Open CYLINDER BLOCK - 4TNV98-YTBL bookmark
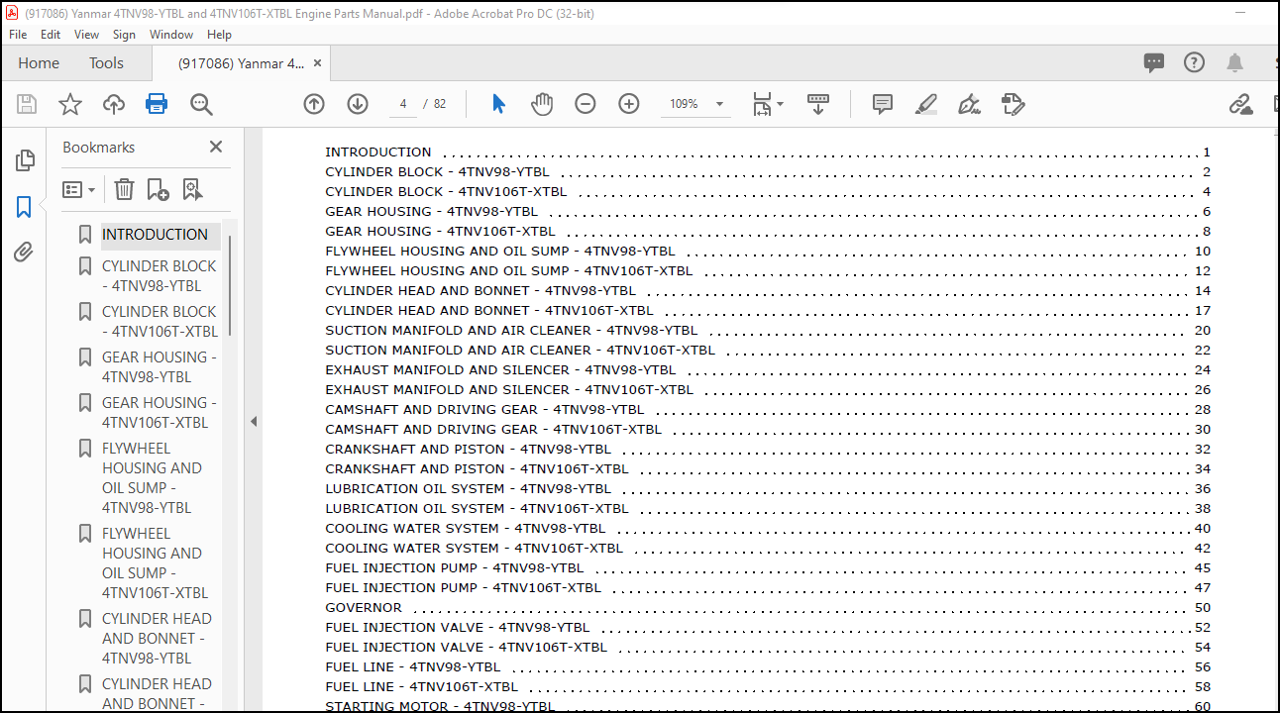1280x713 pixels. (x=159, y=276)
